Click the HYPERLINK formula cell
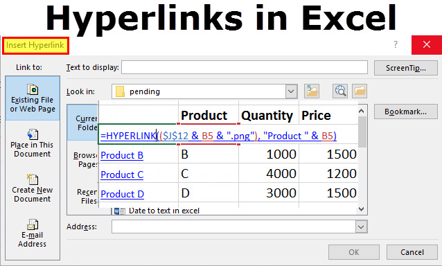The image size is (442, 266). (218, 136)
